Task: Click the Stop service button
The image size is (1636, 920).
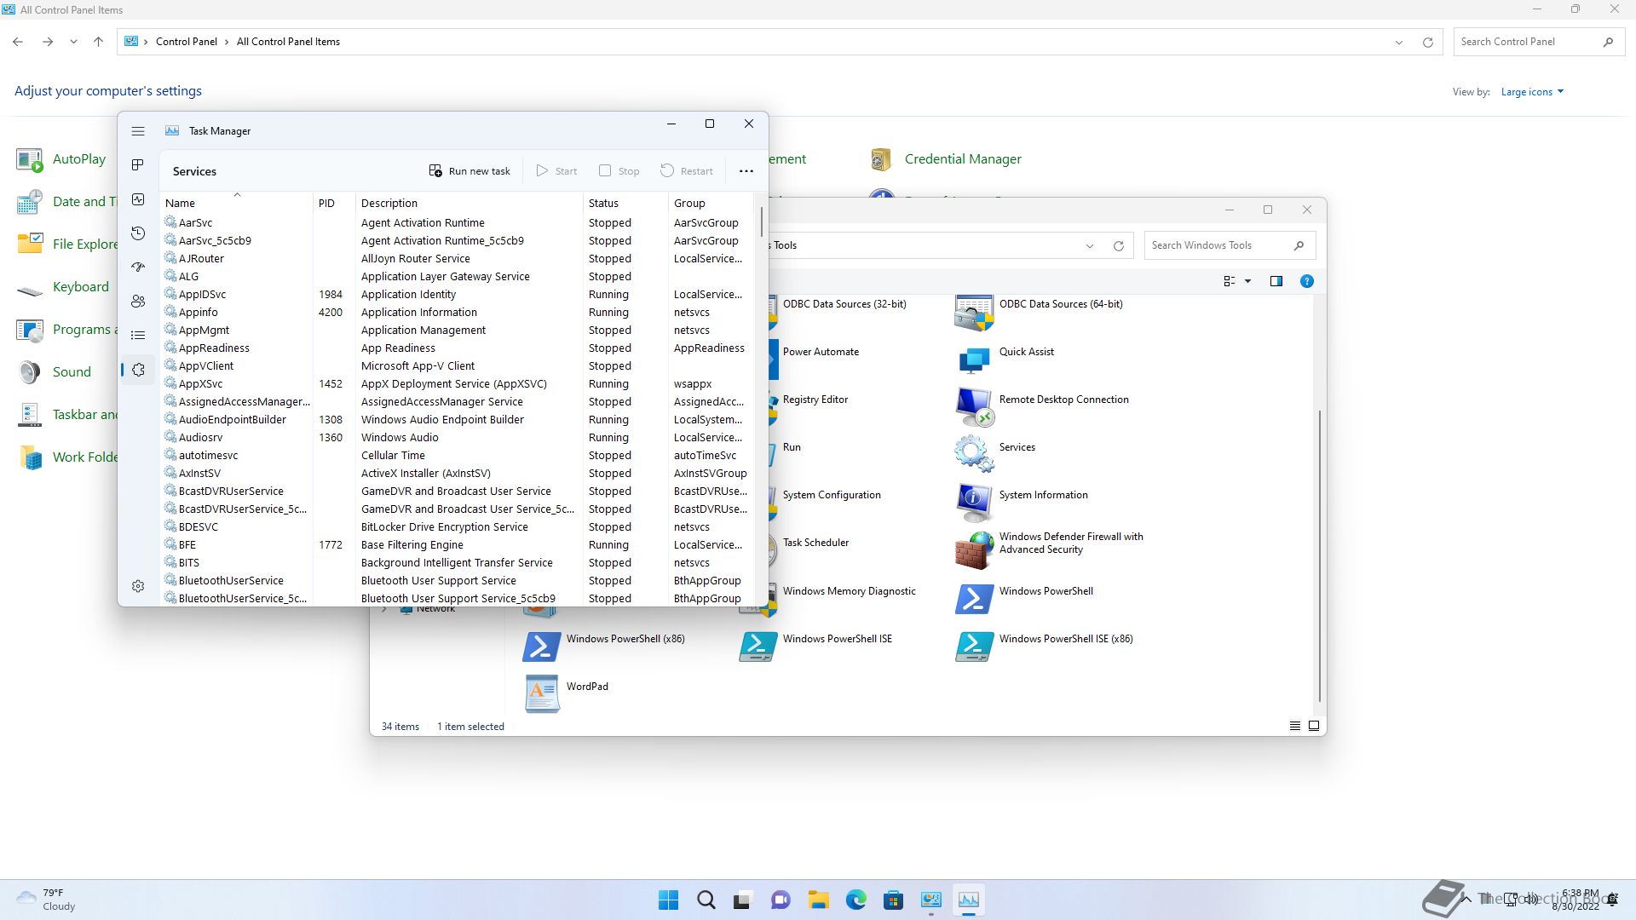Action: pos(619,171)
